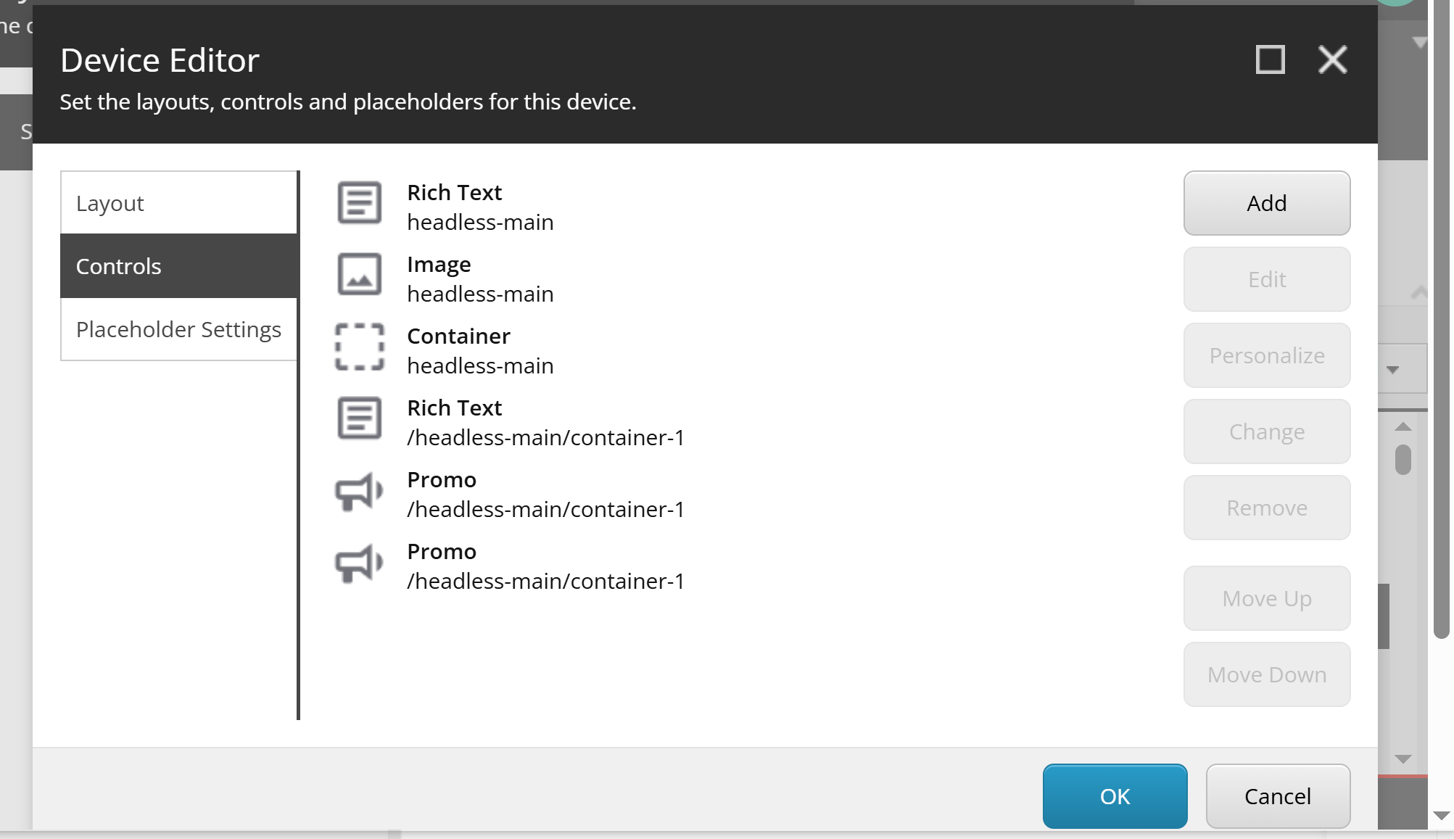The height and width of the screenshot is (839, 1454).
Task: Click the dashed Container icon
Action: 359,347
